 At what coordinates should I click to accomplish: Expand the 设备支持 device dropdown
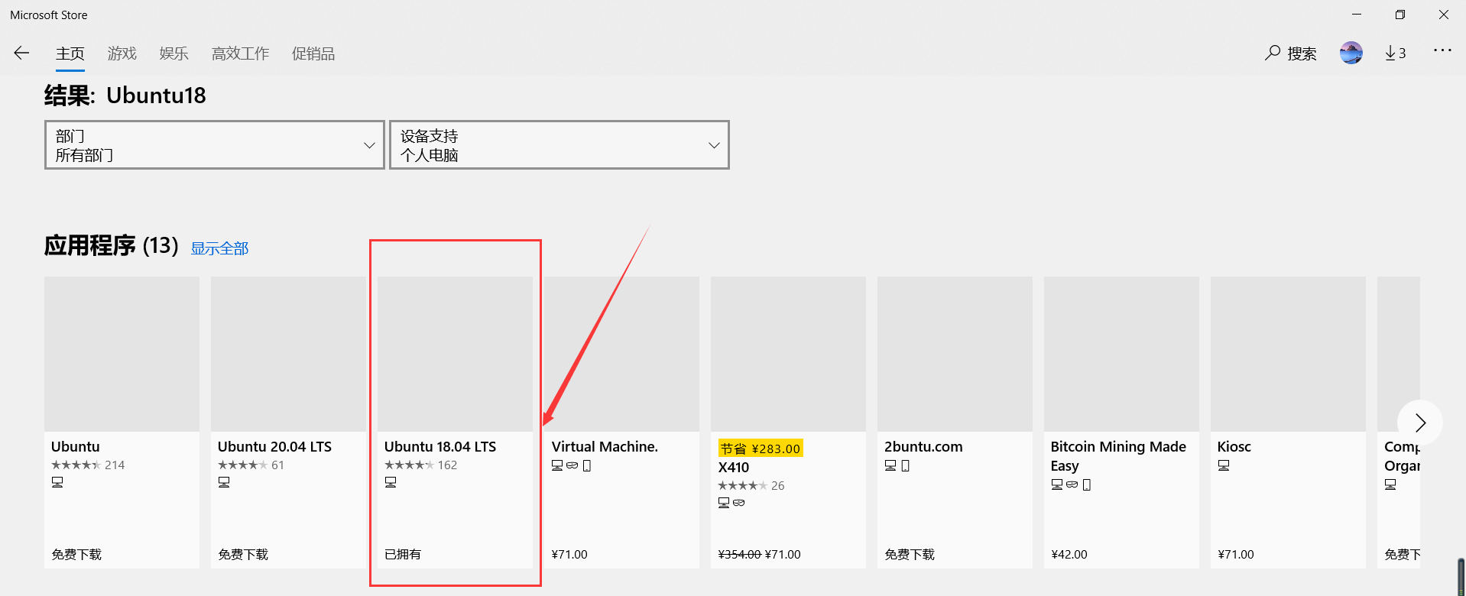pos(559,145)
